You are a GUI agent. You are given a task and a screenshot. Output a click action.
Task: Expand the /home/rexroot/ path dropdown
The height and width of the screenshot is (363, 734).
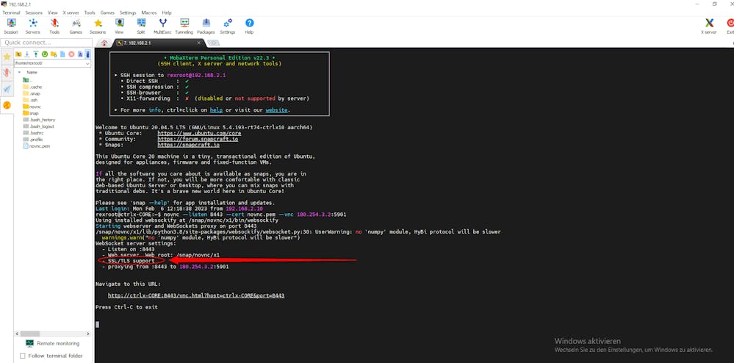[x=87, y=63]
